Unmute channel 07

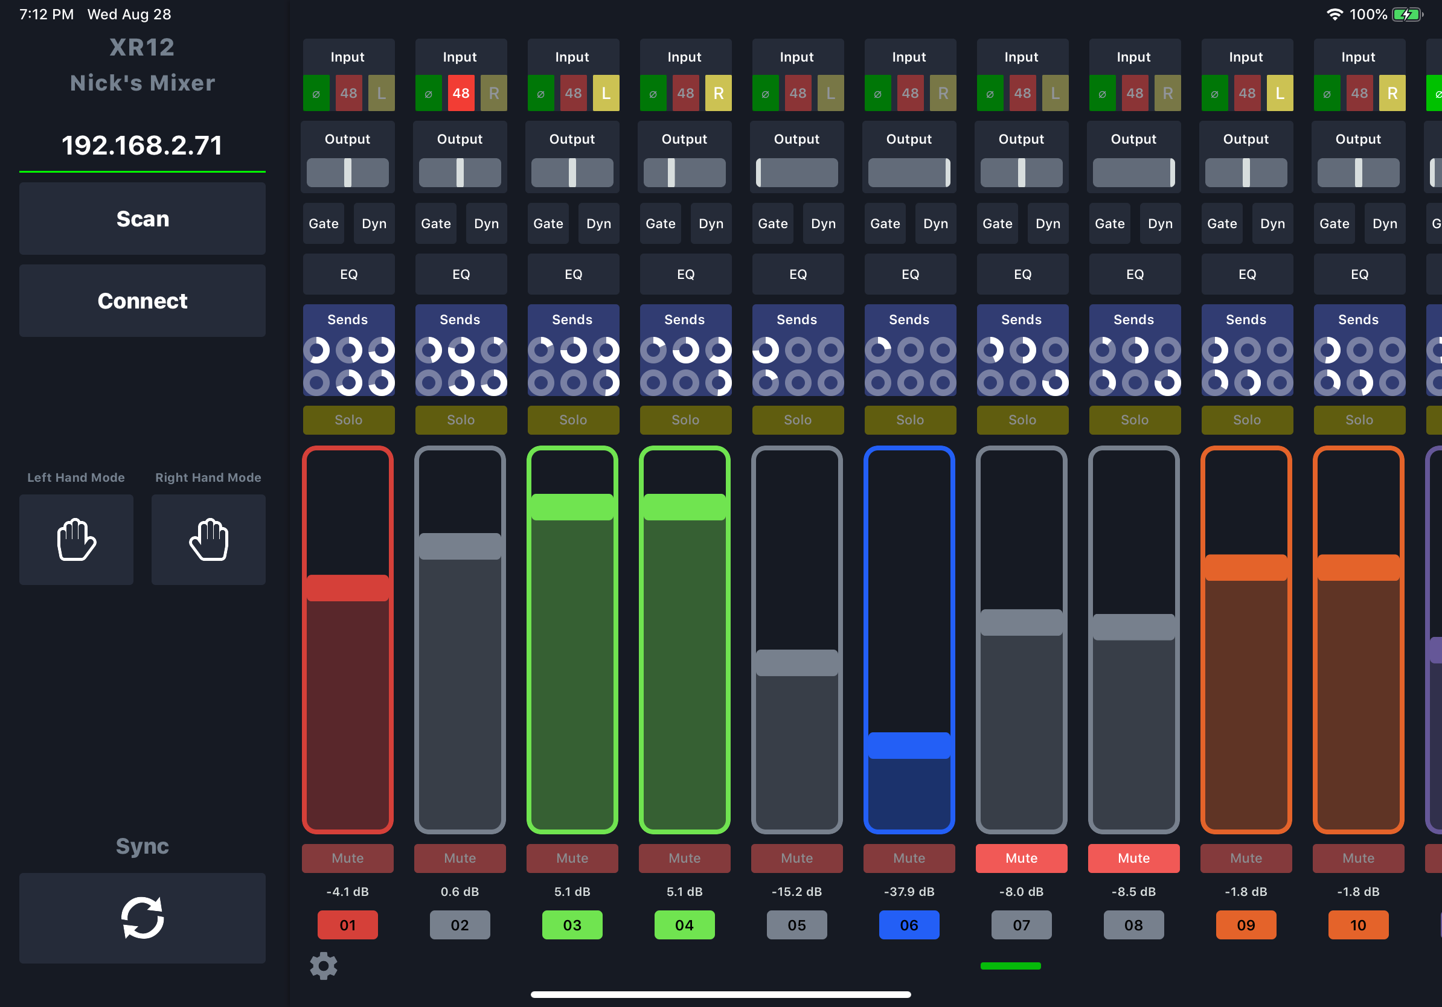click(x=1021, y=858)
